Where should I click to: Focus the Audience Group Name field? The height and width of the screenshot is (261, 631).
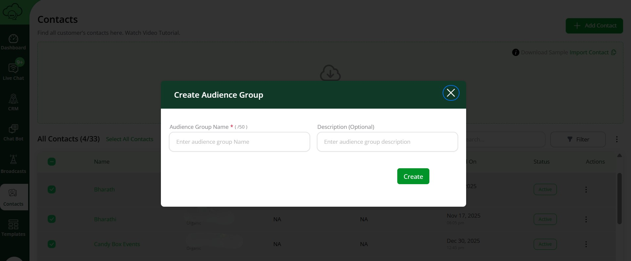[x=239, y=142]
